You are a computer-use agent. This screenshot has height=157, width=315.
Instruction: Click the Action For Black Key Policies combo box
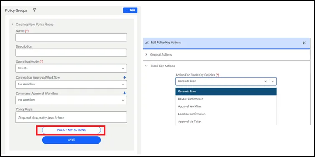click(x=226, y=81)
